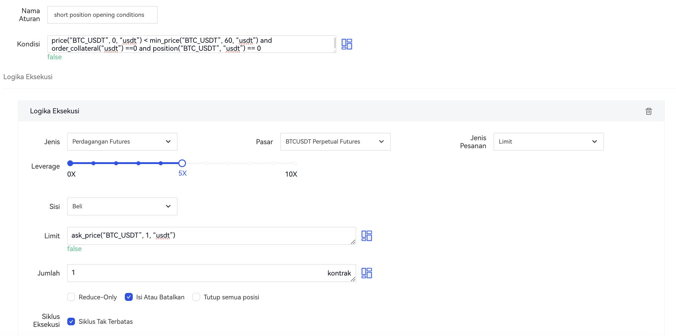Click the 5X leverage slider handle
676x336 pixels.
pos(182,163)
